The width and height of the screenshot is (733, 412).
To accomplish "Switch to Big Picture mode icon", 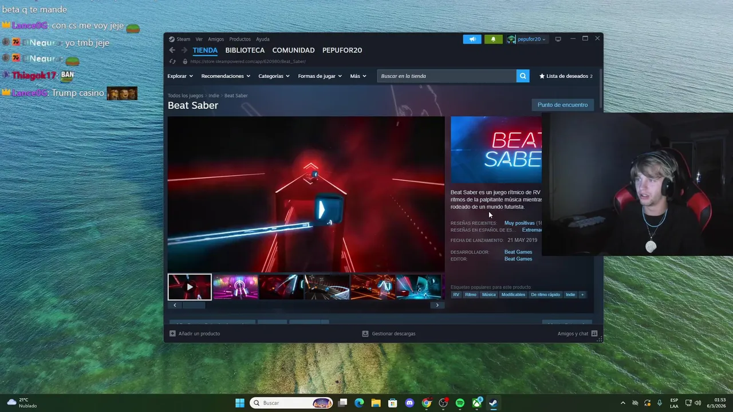I will pos(558,39).
